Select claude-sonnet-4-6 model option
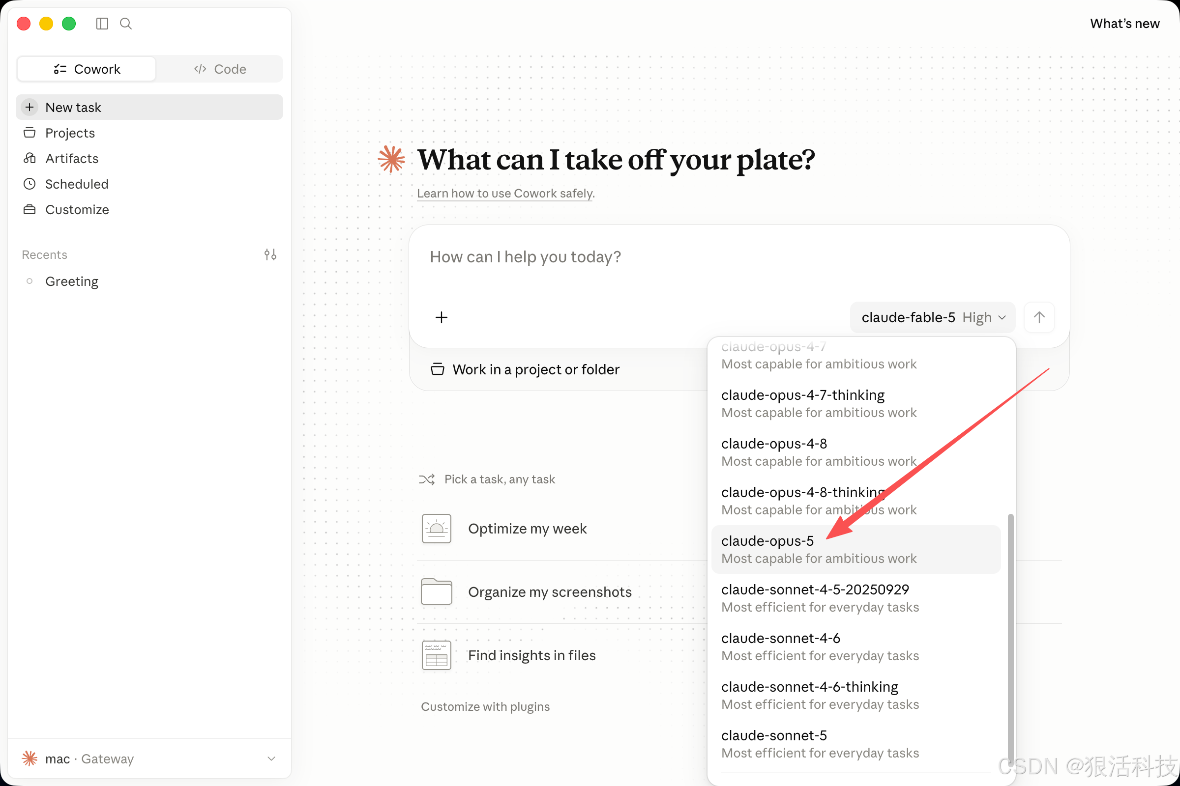1180x786 pixels. tap(856, 646)
